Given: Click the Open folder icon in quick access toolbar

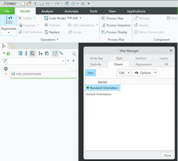Looking at the screenshot, I should coord(29,4).
